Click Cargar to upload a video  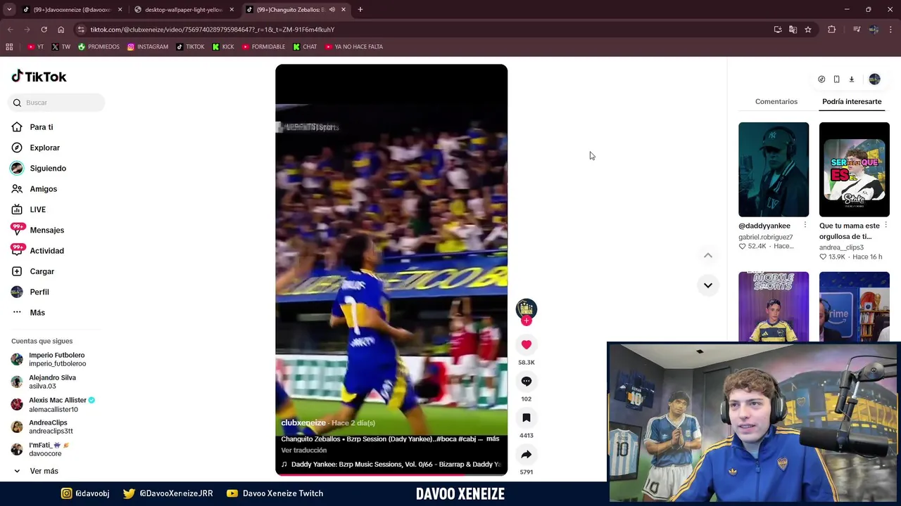coord(42,271)
